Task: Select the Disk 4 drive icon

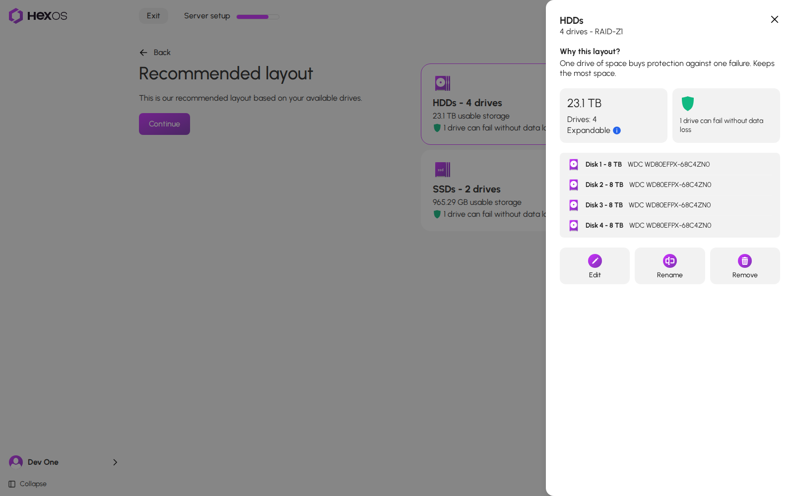Action: (574, 226)
